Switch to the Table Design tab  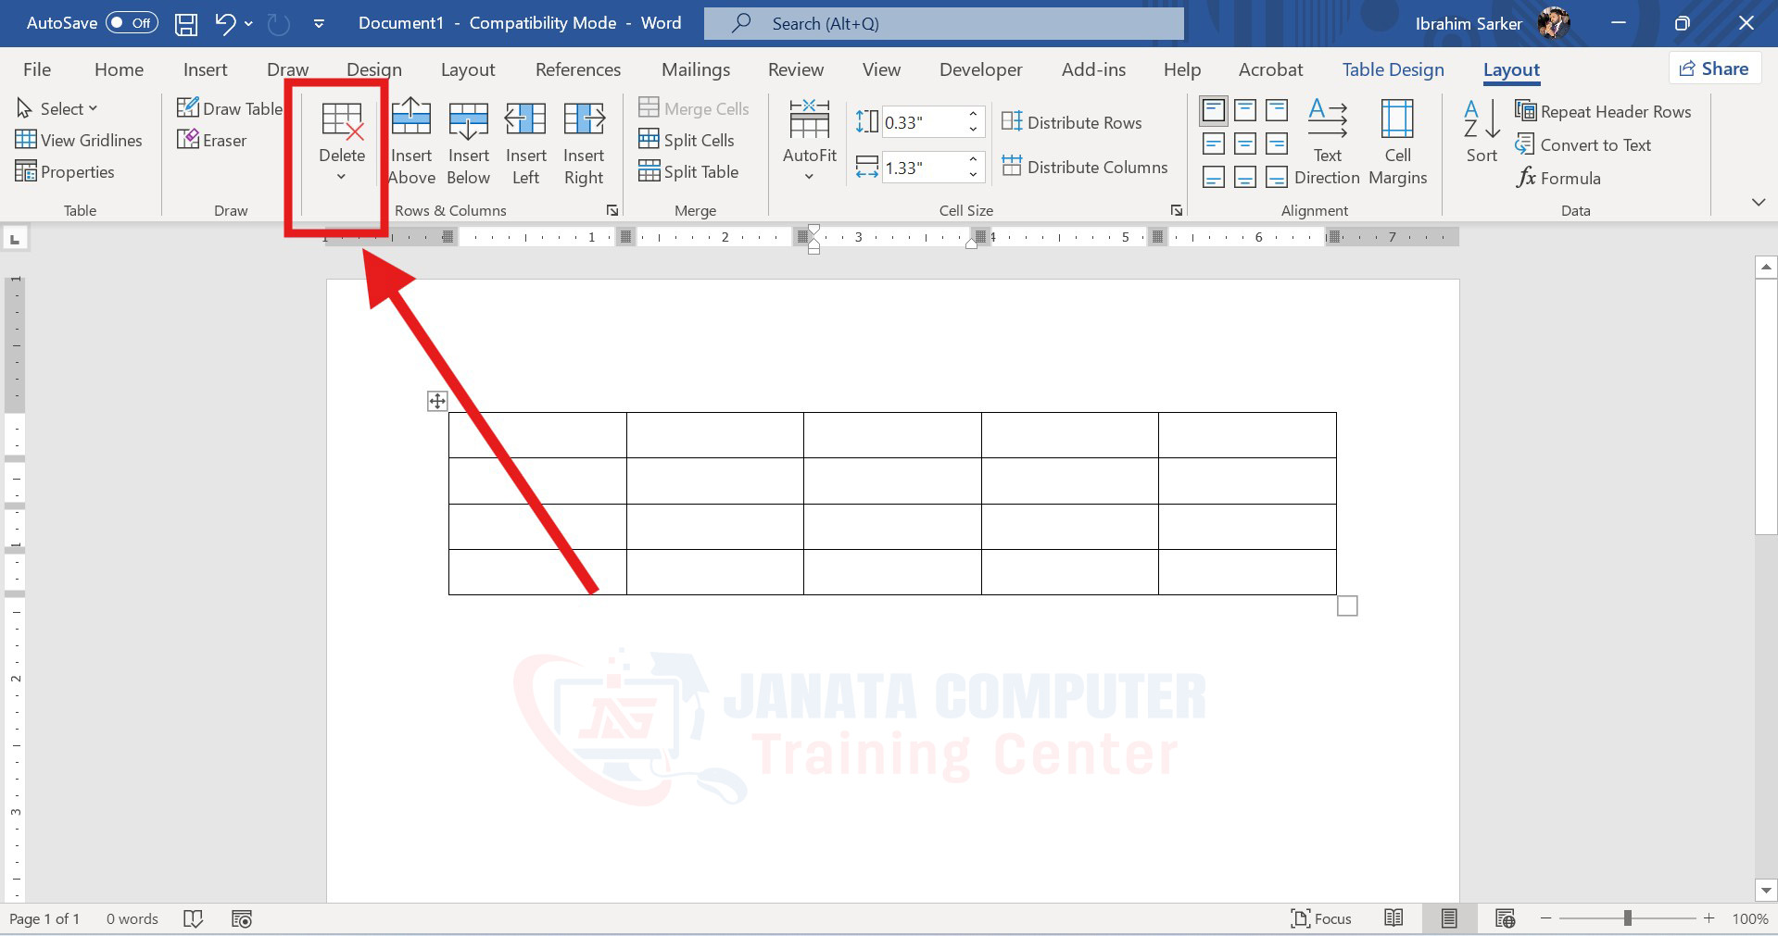pyautogui.click(x=1393, y=70)
